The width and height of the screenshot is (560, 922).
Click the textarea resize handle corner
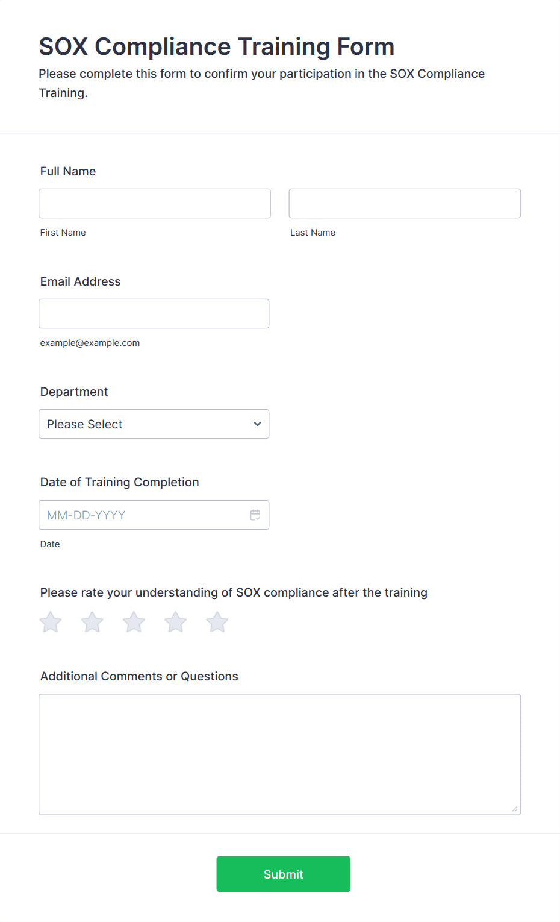(515, 809)
